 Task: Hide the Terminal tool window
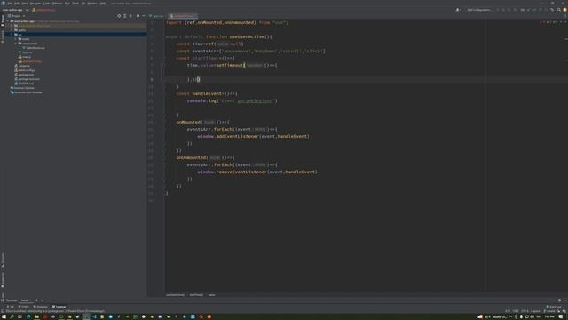(x=564, y=300)
